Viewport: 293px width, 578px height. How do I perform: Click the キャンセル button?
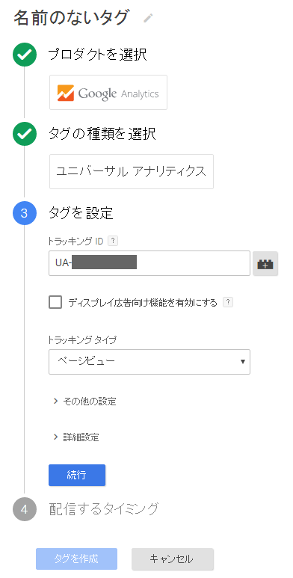coord(173,559)
